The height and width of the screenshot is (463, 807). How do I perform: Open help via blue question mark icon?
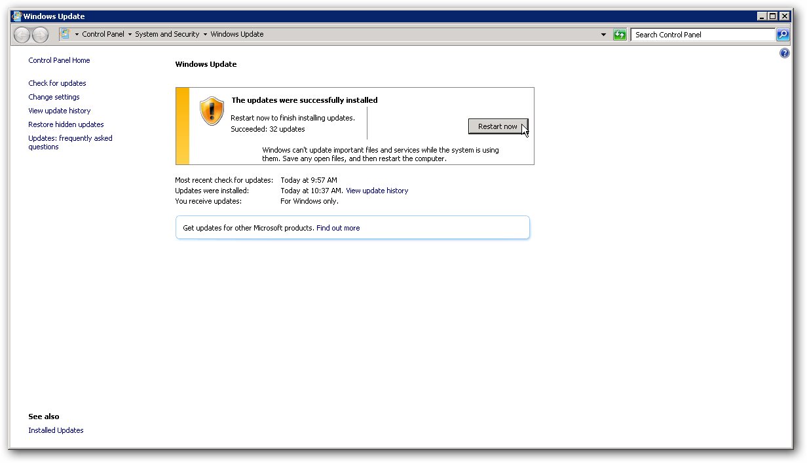pyautogui.click(x=785, y=54)
